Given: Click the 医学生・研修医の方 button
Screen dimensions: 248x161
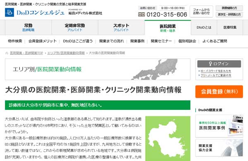Looking at the screenshot, I should pyautogui.click(x=229, y=14).
